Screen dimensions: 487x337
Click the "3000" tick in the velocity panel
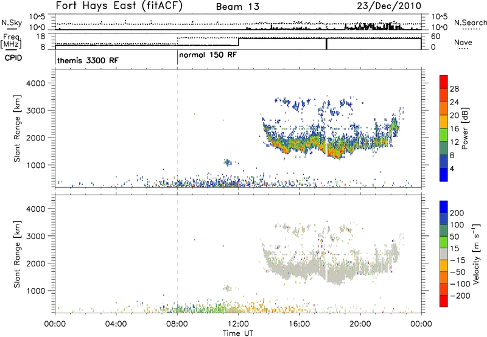pos(35,236)
